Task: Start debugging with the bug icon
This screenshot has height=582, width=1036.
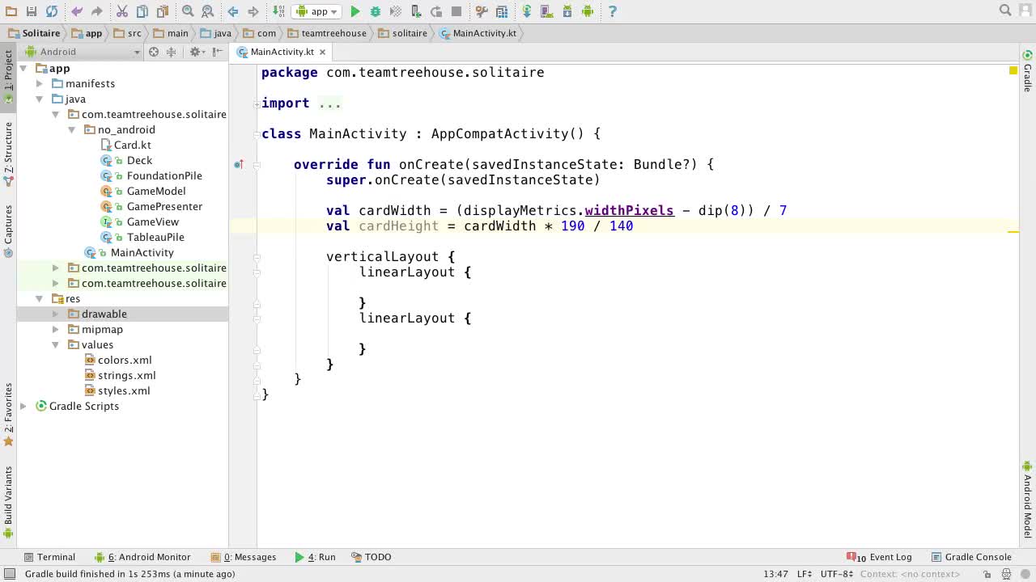Action: [x=376, y=11]
